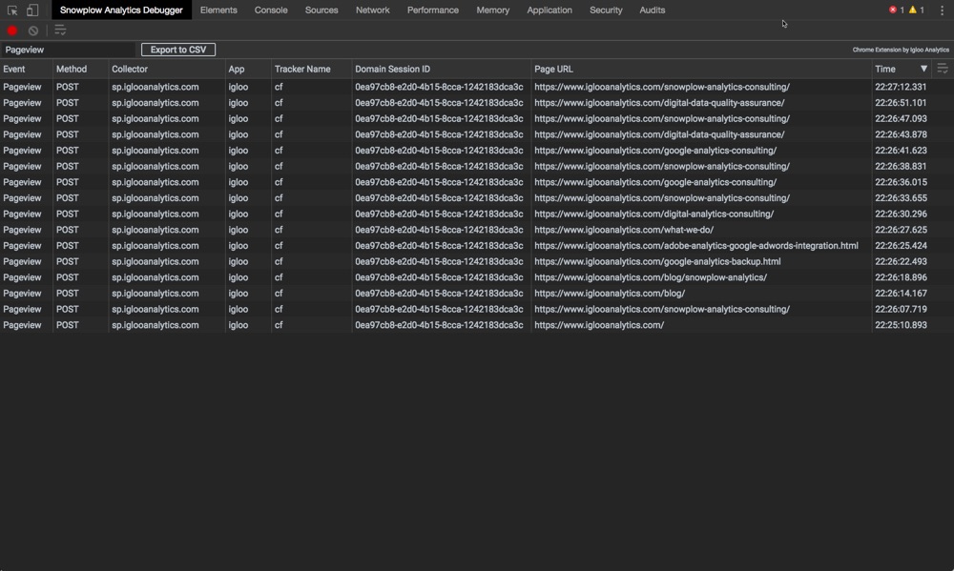Screen dimensions: 954x571
Task: Click the google-analytics-backup.html URL
Action: (x=657, y=261)
